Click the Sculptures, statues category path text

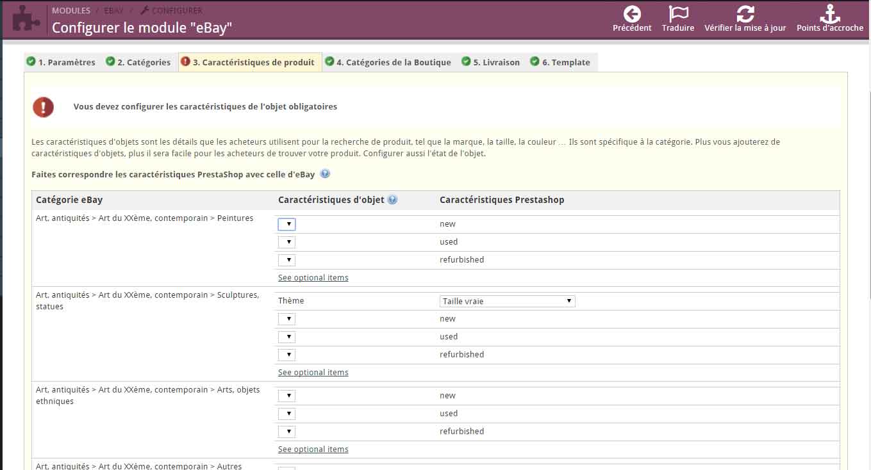[x=148, y=301]
